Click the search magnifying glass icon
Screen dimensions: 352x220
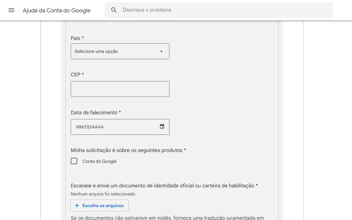(114, 10)
